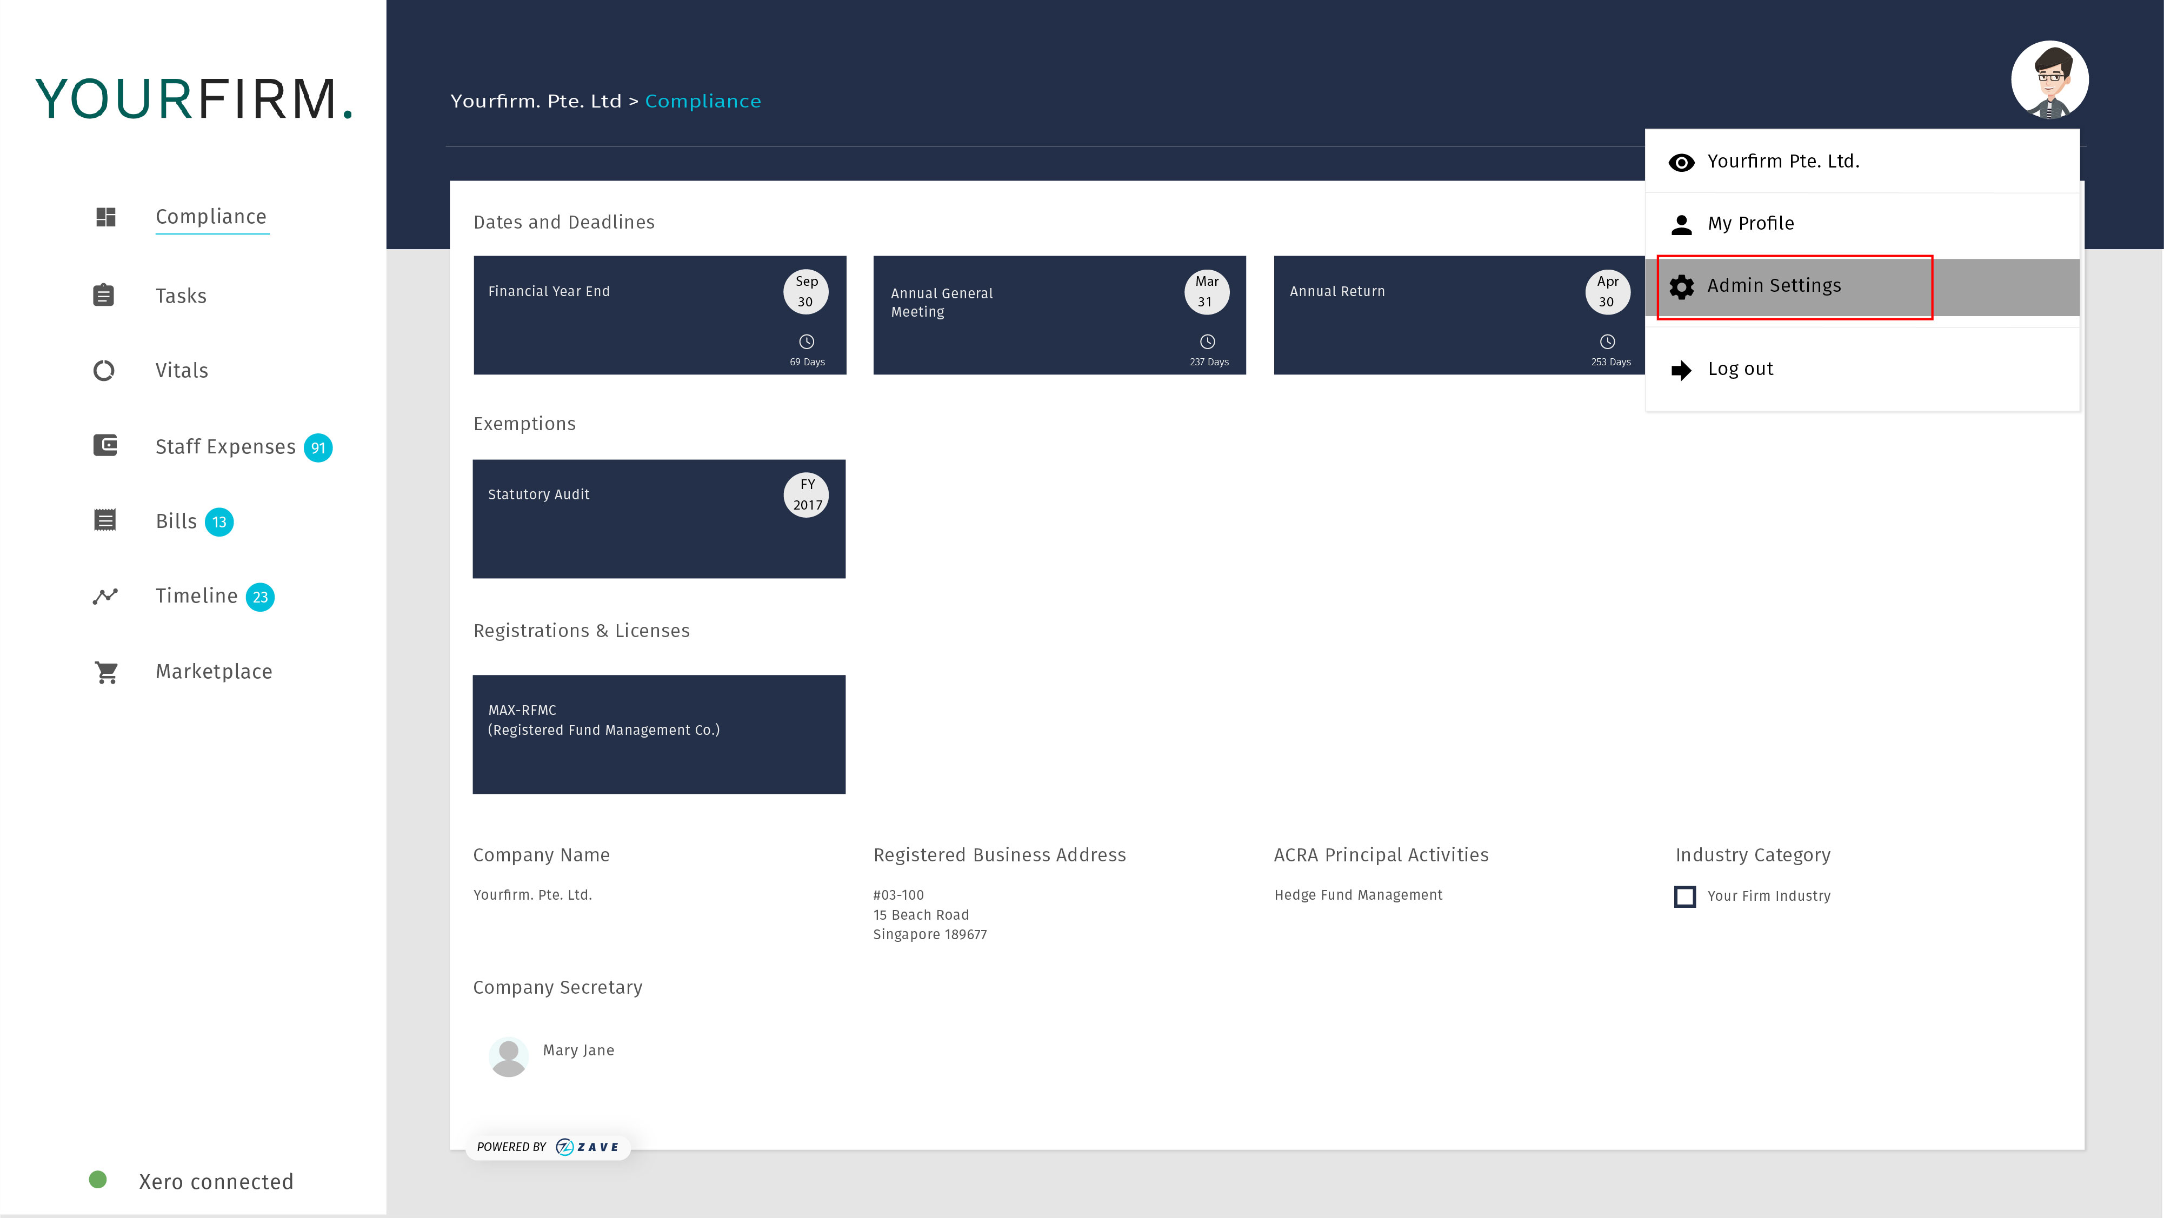Select Yourfirm Pte. Ltd. in dropdown menu

pyautogui.click(x=1862, y=161)
